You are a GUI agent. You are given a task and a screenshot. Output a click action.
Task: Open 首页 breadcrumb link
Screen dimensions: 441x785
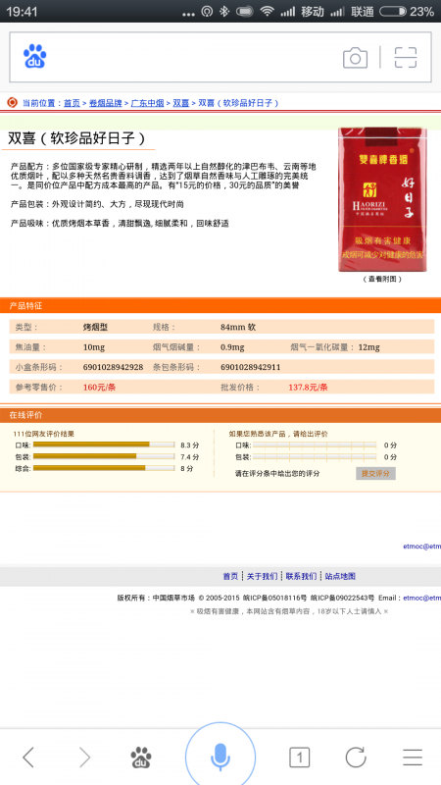[x=72, y=103]
